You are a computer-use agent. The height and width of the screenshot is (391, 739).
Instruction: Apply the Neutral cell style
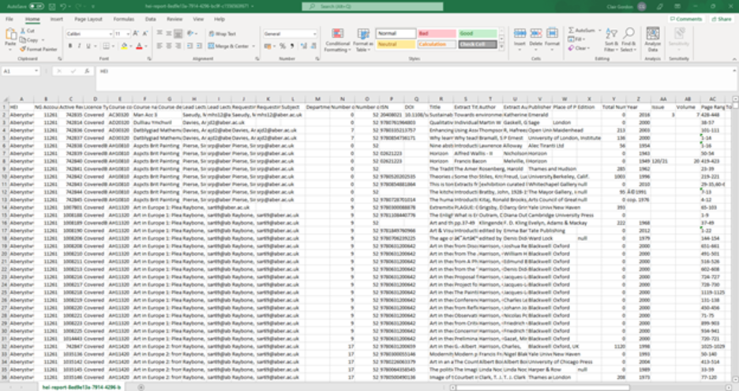[396, 44]
